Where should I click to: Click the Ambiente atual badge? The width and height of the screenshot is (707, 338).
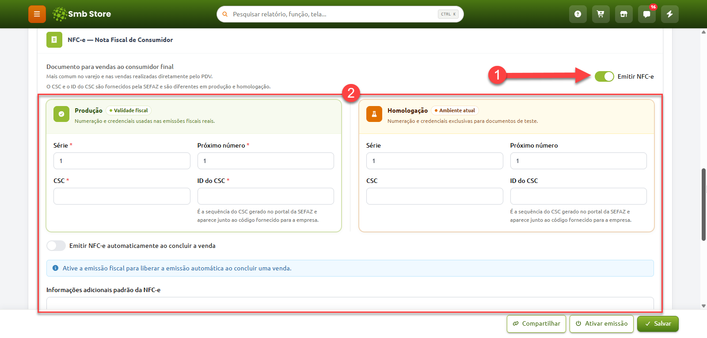pyautogui.click(x=455, y=110)
